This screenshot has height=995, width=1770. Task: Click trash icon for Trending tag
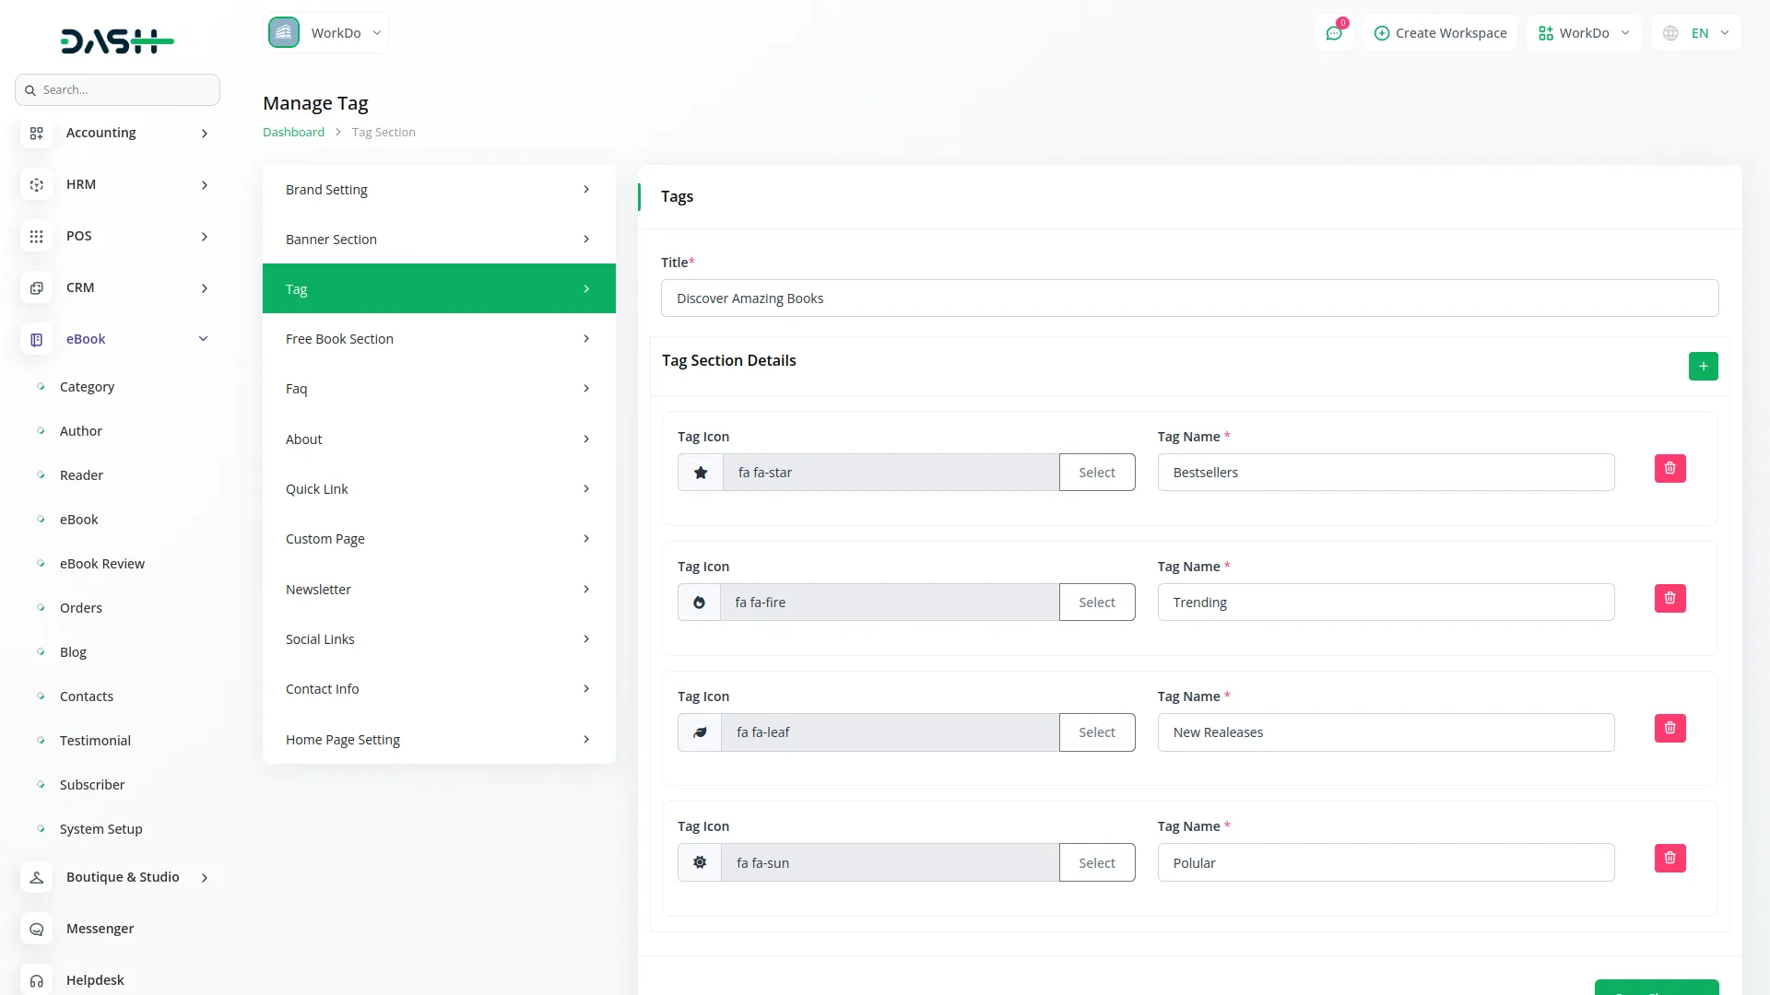click(1670, 599)
